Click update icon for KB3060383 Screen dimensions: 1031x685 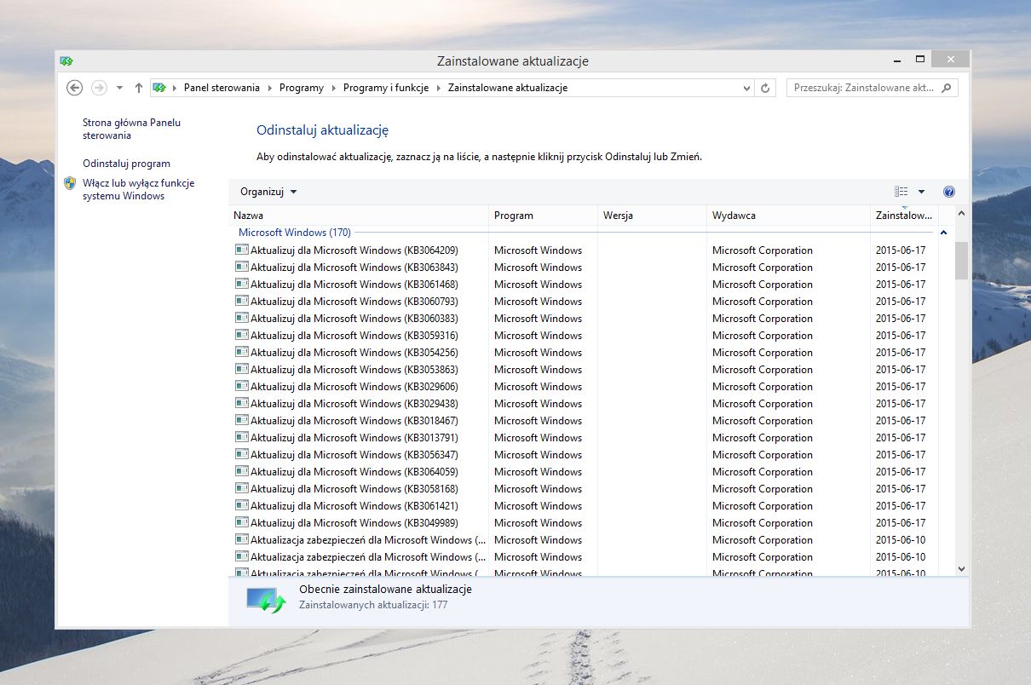[x=242, y=318]
